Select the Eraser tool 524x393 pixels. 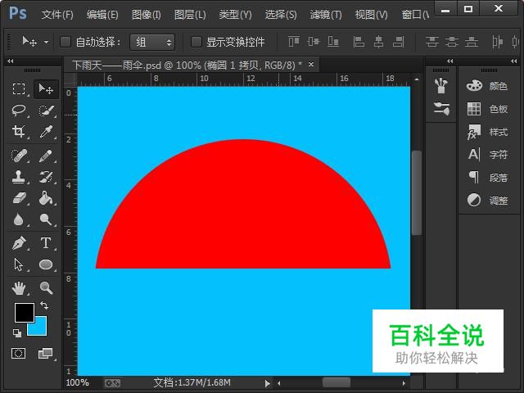19,198
